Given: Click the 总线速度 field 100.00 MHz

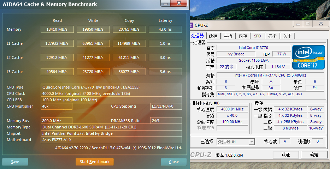Looking at the screenshot, I should pos(232,122).
